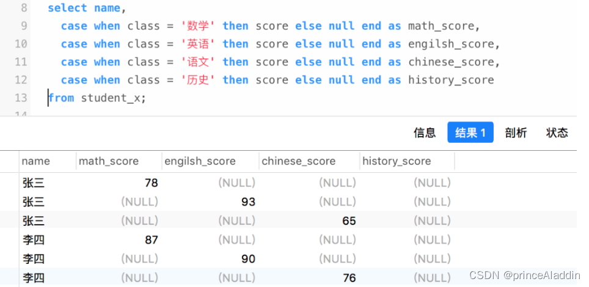Click 李四 in the row with score 90
The height and width of the screenshot is (287, 589).
34,259
